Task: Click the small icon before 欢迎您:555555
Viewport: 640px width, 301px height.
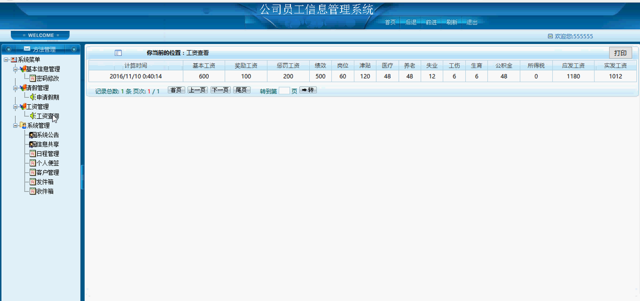Action: [550, 36]
